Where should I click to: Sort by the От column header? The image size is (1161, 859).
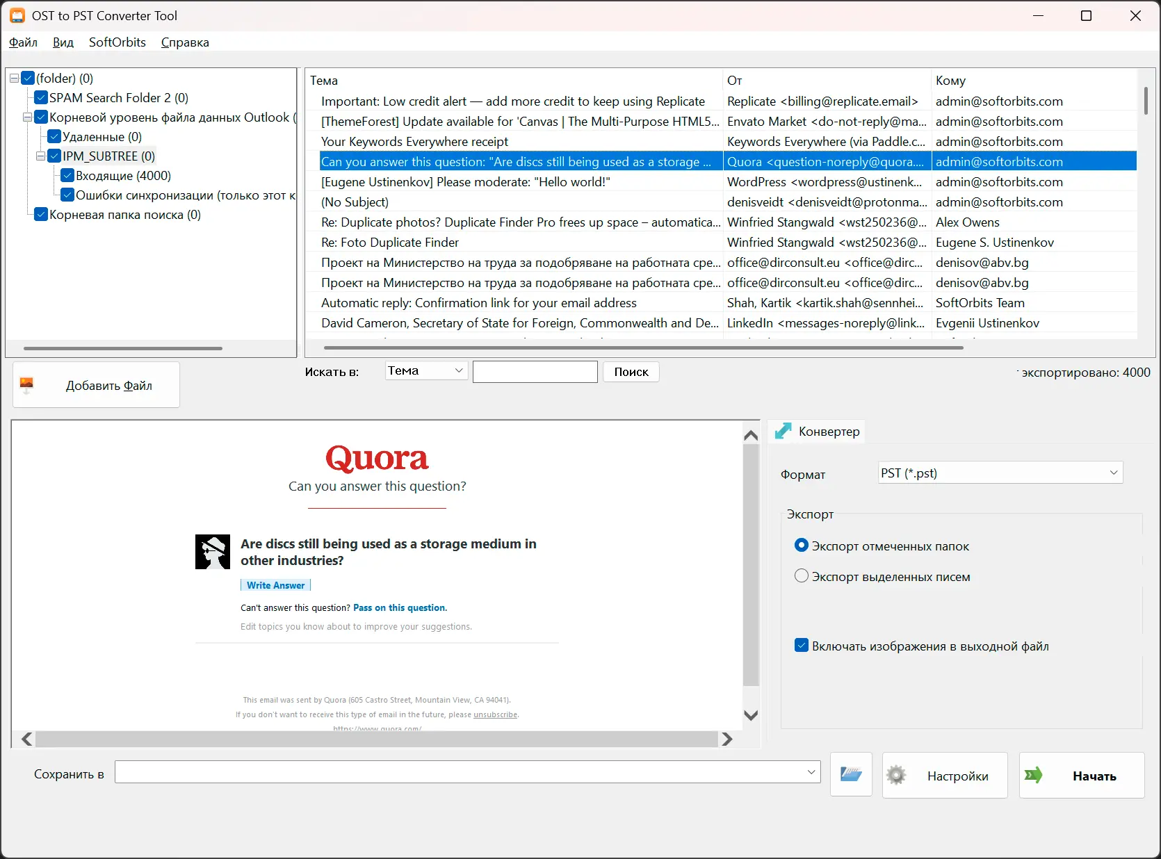click(x=827, y=81)
